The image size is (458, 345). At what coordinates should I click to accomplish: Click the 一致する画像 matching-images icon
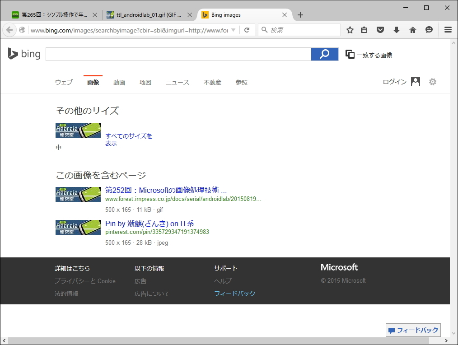pyautogui.click(x=350, y=54)
